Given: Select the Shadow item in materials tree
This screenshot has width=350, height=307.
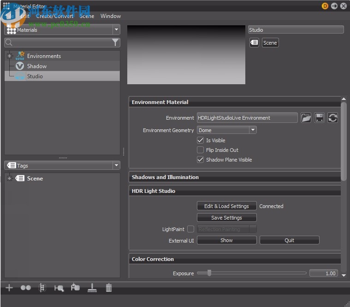Looking at the screenshot, I should (x=62, y=66).
